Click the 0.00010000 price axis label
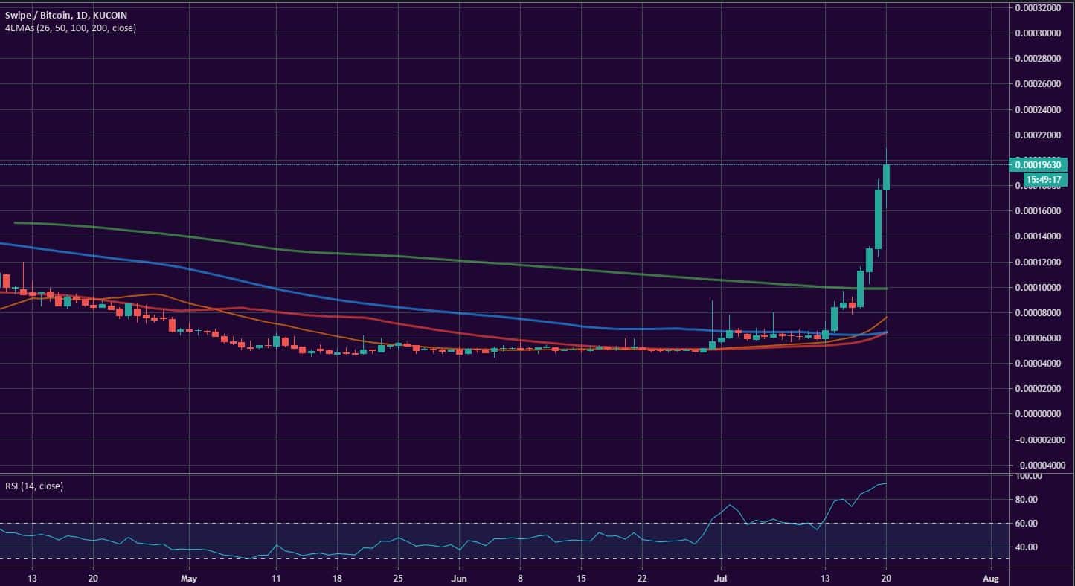 tap(1039, 288)
